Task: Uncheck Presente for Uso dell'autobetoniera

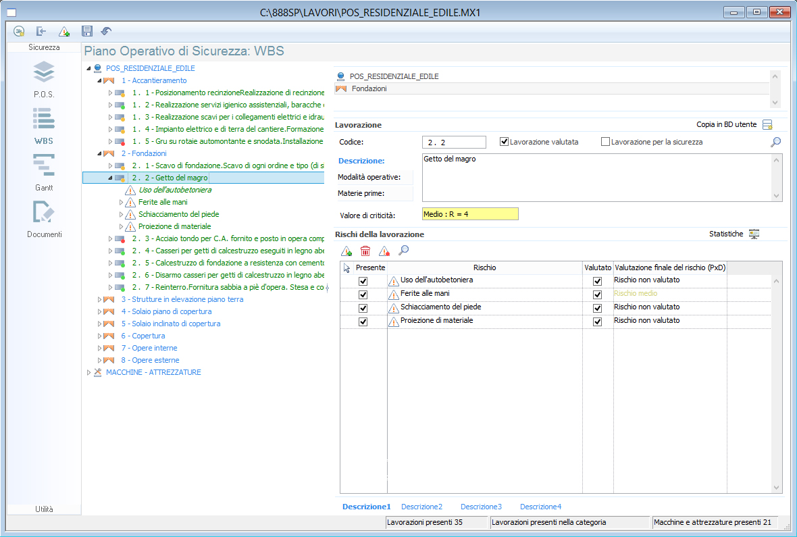Action: point(363,281)
